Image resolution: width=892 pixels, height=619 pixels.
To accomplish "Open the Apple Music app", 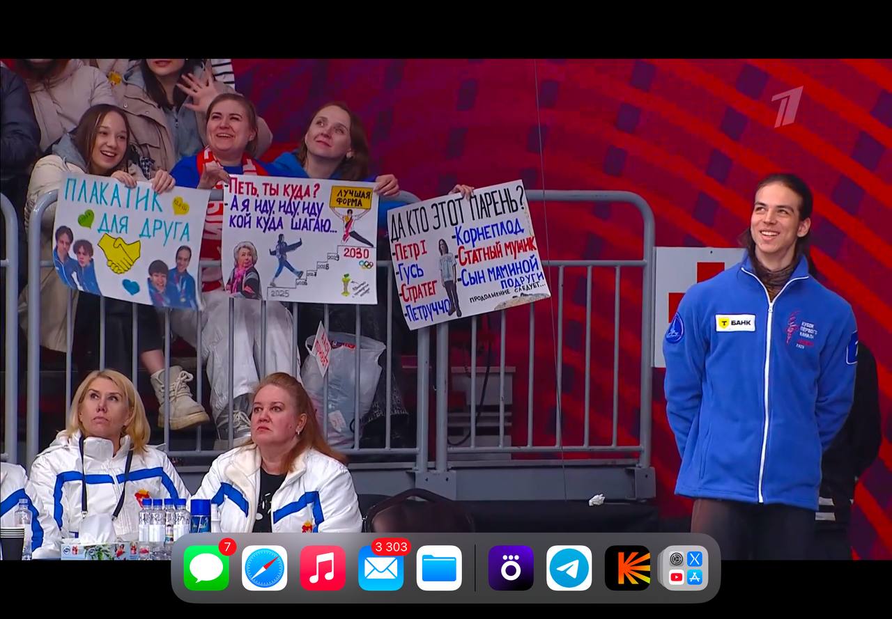I will point(323,568).
